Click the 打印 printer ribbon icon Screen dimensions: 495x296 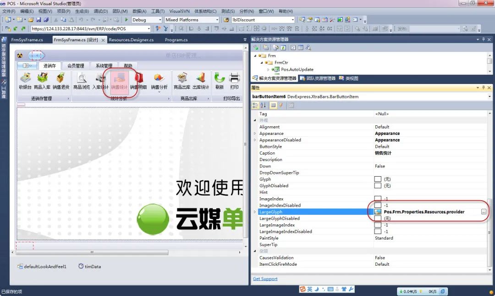pos(234,78)
